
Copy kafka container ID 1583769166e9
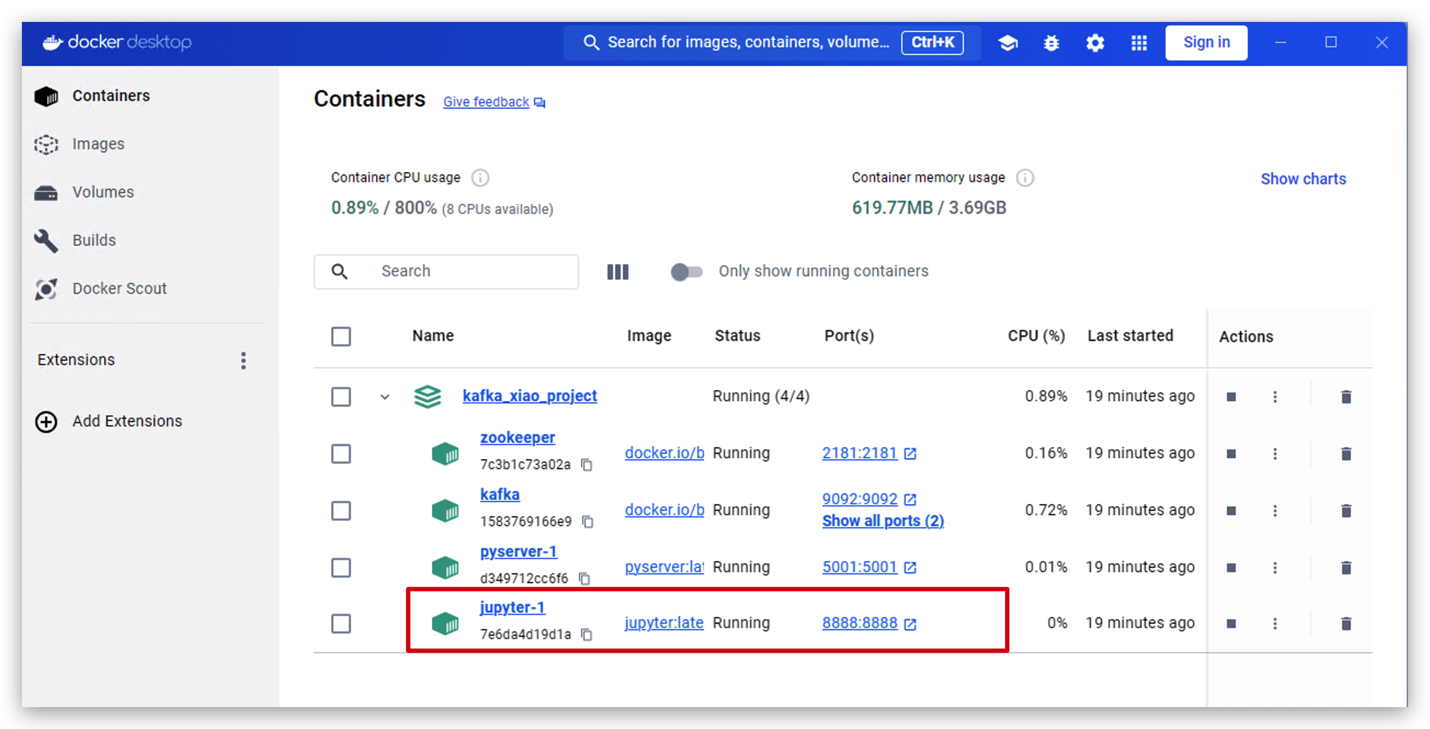coord(588,521)
